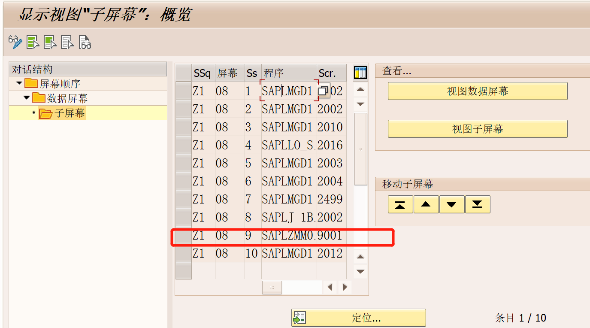This screenshot has height=328, width=590.
Task: Open value help beside SAPLMGD1 field
Action: [x=324, y=91]
